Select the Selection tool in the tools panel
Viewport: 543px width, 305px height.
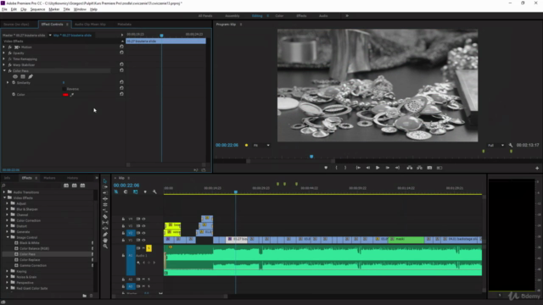(105, 180)
